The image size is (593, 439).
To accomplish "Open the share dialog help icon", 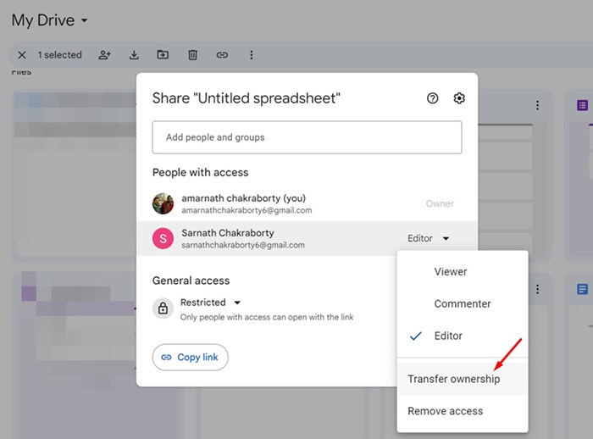I will click(432, 98).
